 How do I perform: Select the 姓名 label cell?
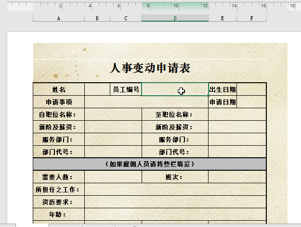[x=59, y=89]
